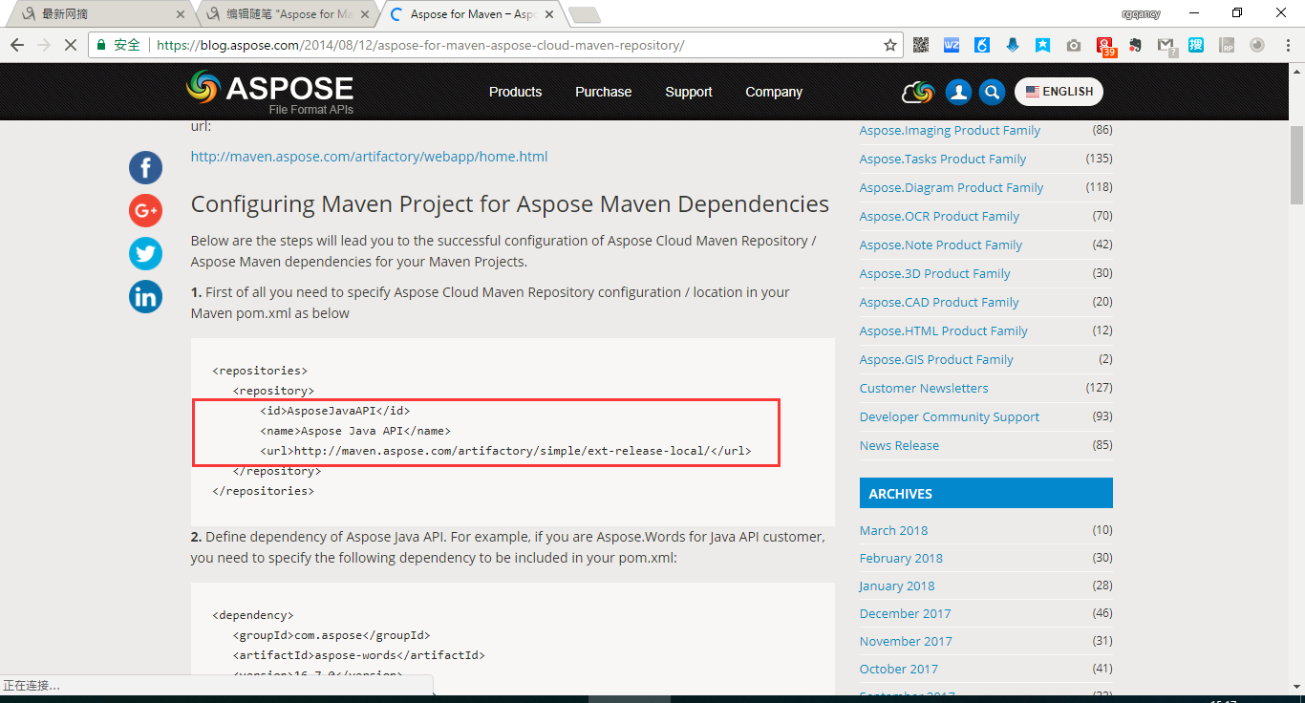Screen dimensions: 1305x703
Task: Open the blue download arrow extension
Action: 1013,45
